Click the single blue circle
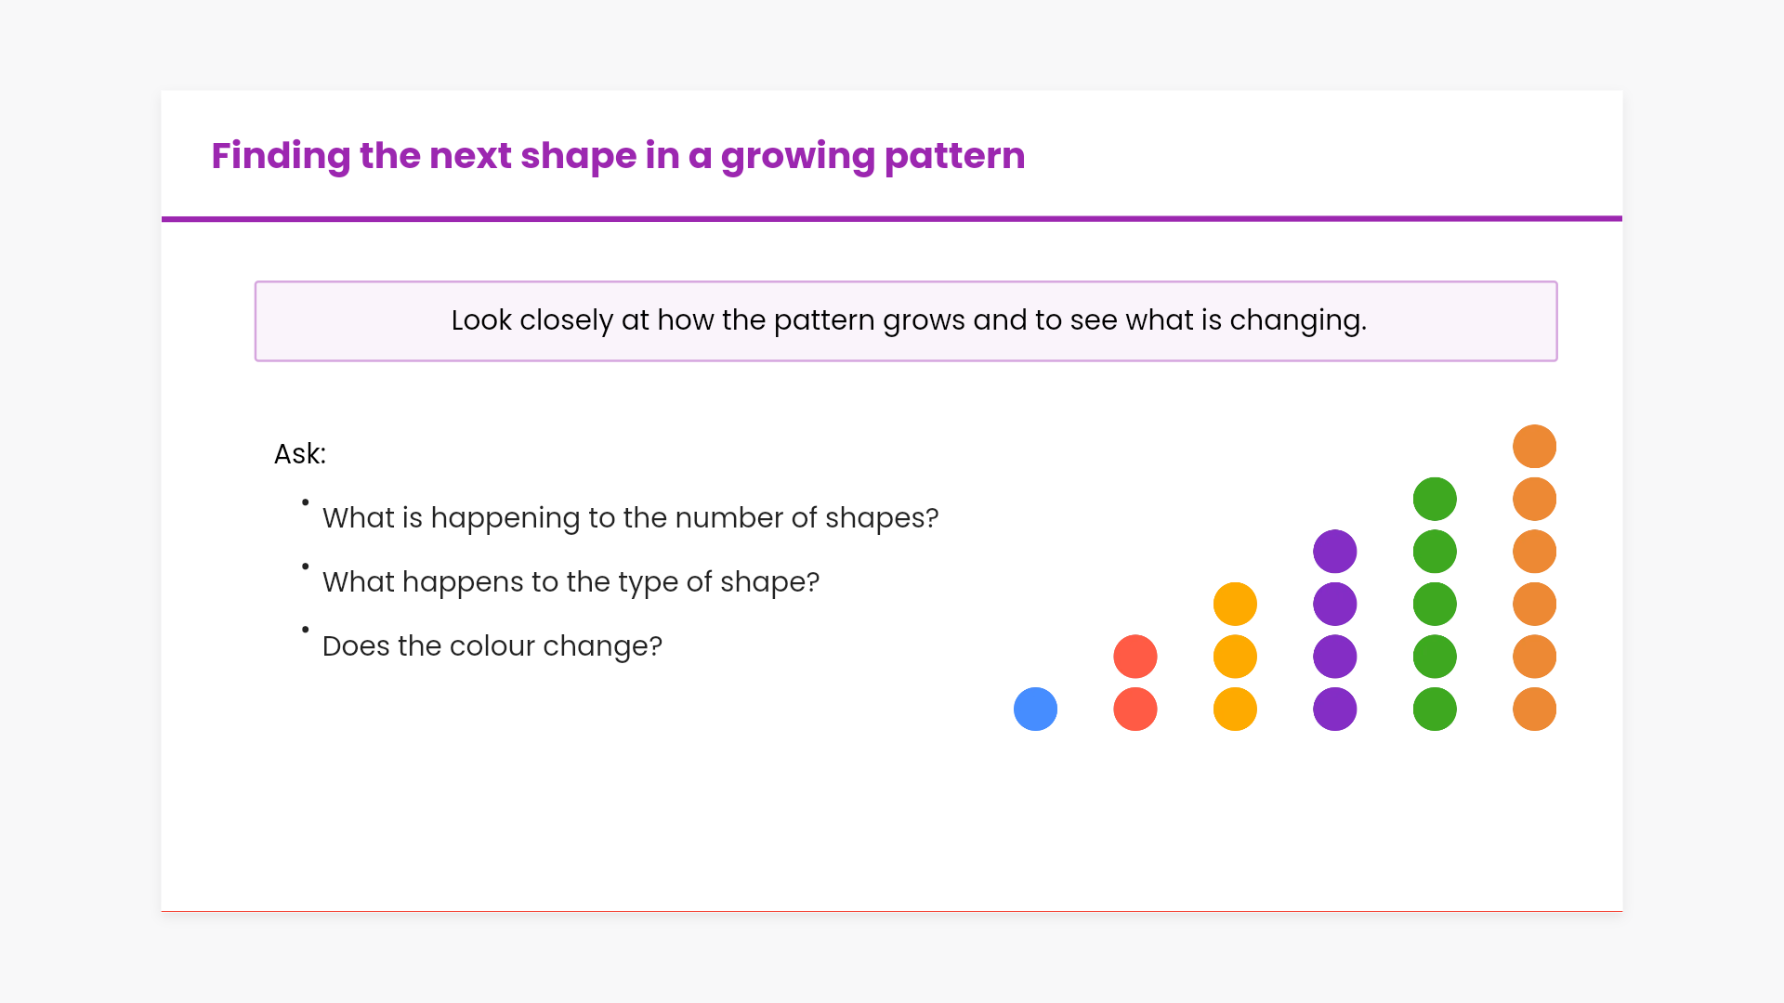This screenshot has width=1784, height=1003. [x=1035, y=710]
